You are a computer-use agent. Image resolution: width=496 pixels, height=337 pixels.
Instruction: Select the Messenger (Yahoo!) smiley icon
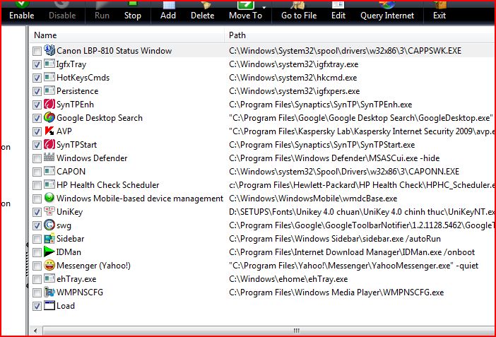pos(49,266)
